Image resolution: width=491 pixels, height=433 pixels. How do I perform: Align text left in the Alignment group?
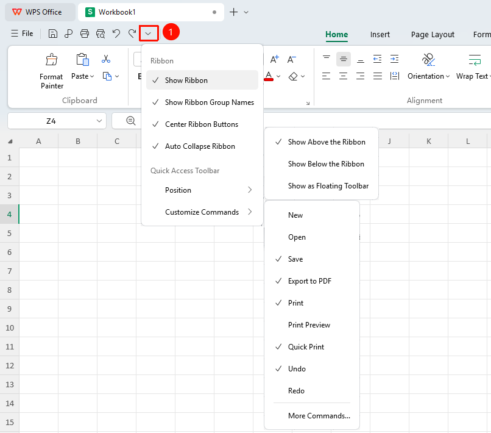click(x=327, y=76)
